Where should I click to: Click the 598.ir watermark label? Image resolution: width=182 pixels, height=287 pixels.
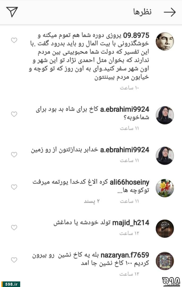[11, 284]
